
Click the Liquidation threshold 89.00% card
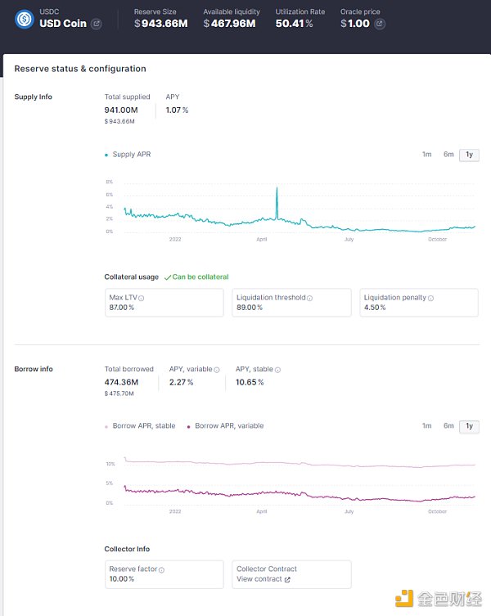pyautogui.click(x=291, y=303)
